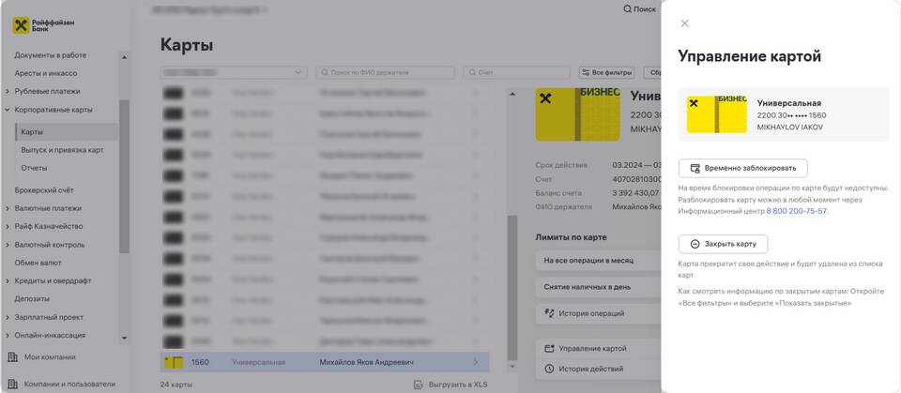
Task: Call link 8 800 200-75-57
Action: [797, 211]
